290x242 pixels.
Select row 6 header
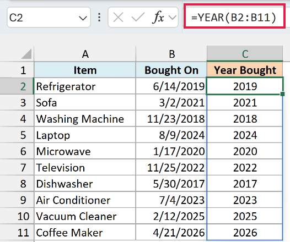click(17, 151)
